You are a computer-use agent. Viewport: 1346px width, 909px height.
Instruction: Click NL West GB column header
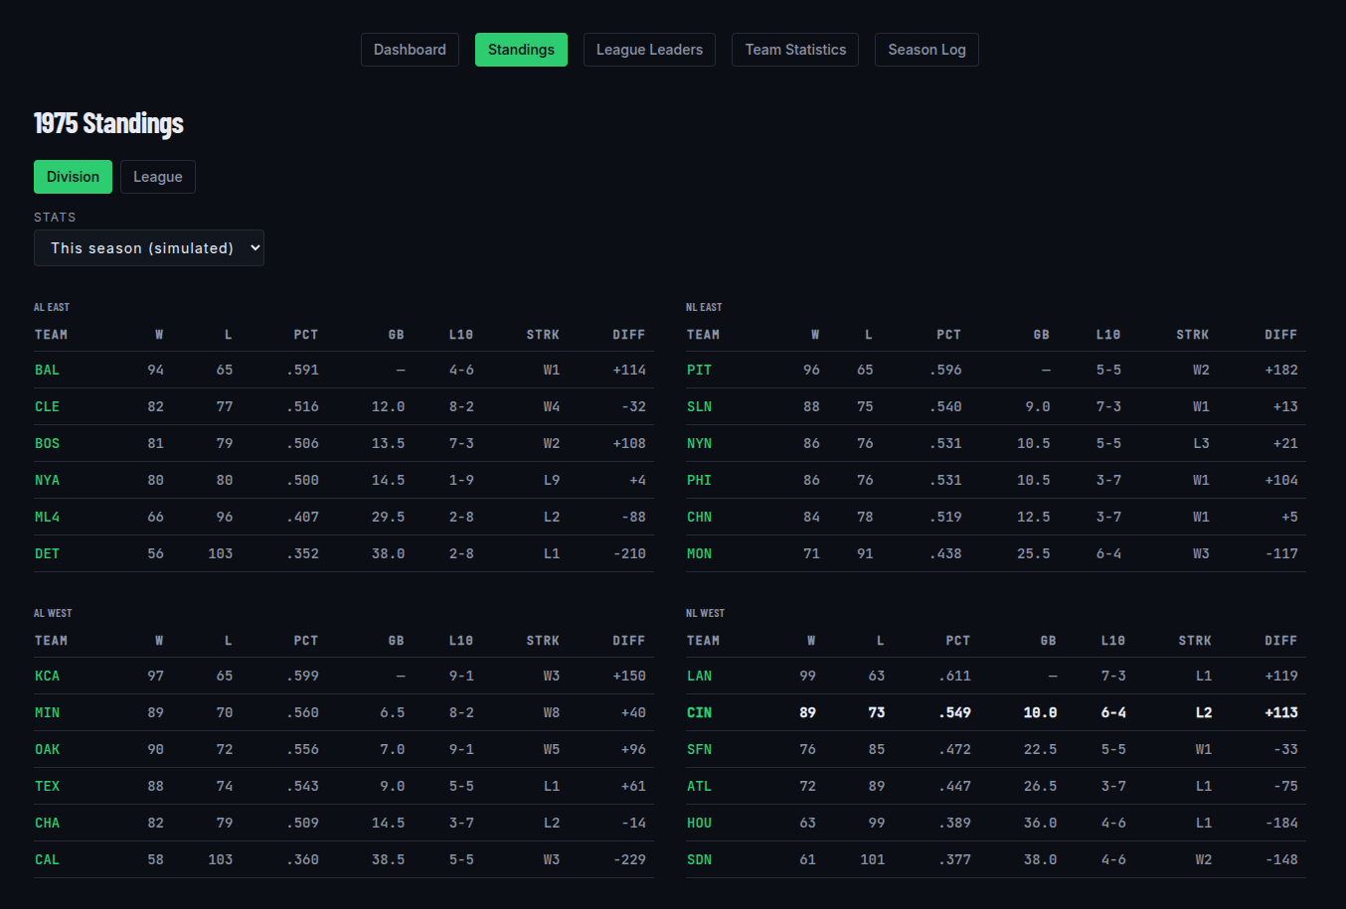[1048, 641]
